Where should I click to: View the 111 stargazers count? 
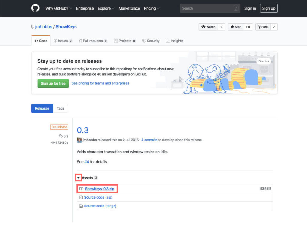pos(248,27)
